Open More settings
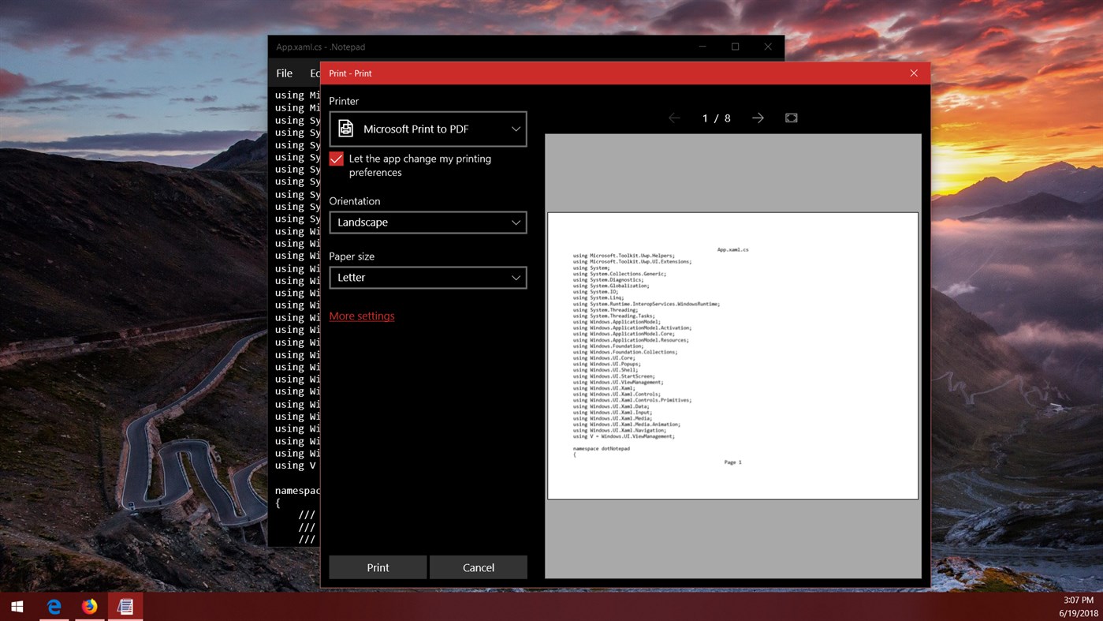The image size is (1103, 621). (x=361, y=316)
